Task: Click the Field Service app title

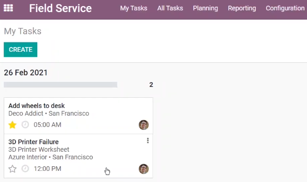Action: pyautogui.click(x=61, y=8)
